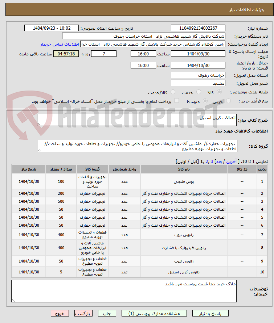274x323 pixels.
Task: Click the شرح کلی نیاز text area
Action: click(x=137, y=120)
